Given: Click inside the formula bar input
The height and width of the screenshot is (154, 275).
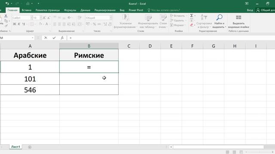Looking at the screenshot, I should click(x=171, y=38).
